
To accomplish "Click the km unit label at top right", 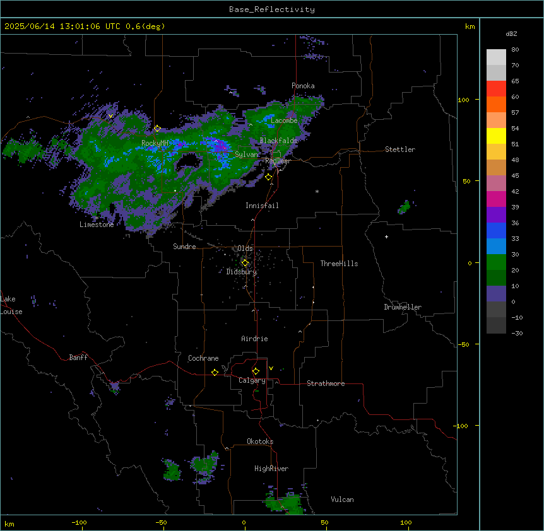I will pos(470,26).
